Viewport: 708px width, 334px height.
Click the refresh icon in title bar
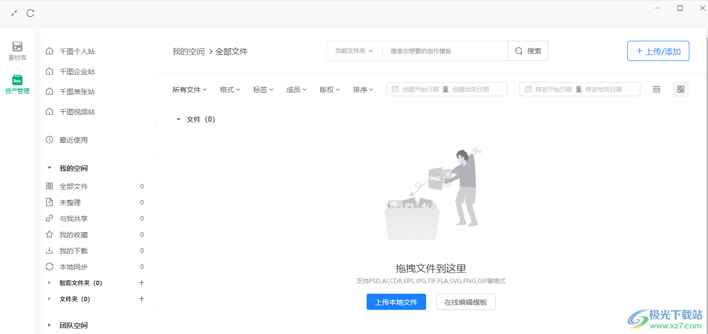[30, 13]
